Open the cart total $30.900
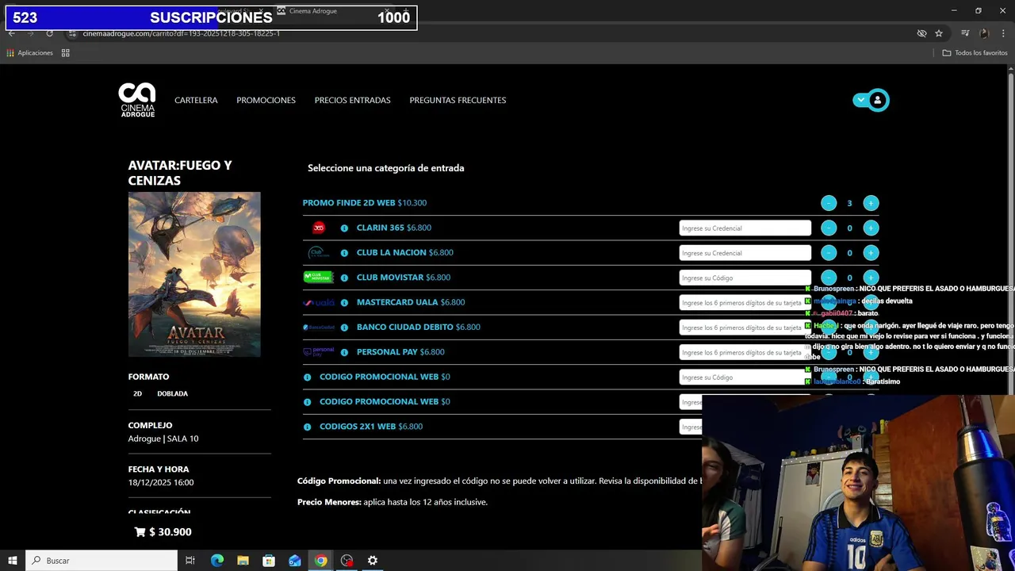 [163, 532]
